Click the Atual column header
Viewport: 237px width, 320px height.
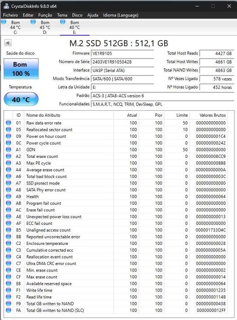(126, 115)
